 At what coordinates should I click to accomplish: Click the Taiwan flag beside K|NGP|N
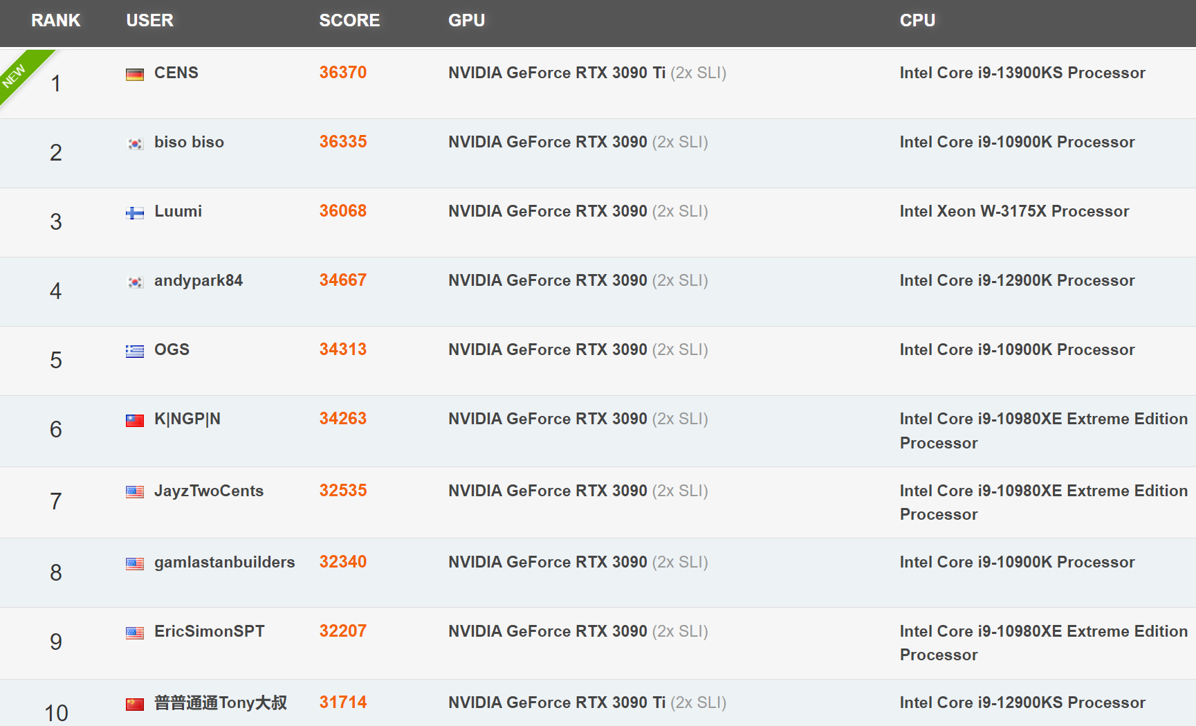[135, 420]
